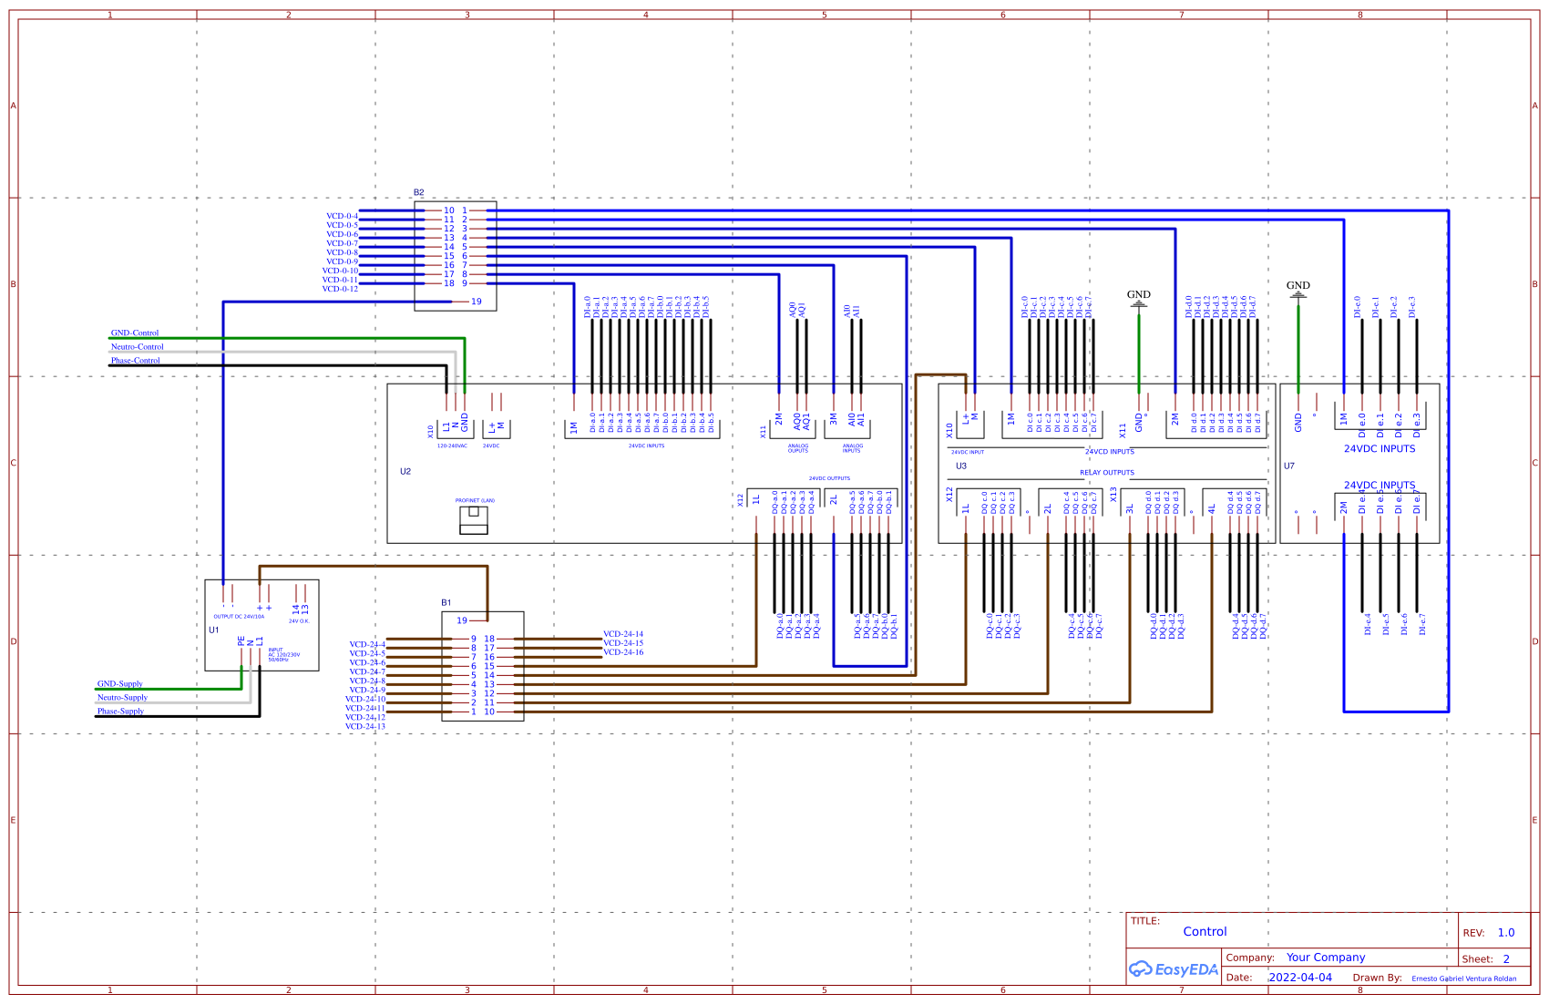Click the X13 connector label on U3
This screenshot has height=1004, width=1549.
pos(1114,497)
